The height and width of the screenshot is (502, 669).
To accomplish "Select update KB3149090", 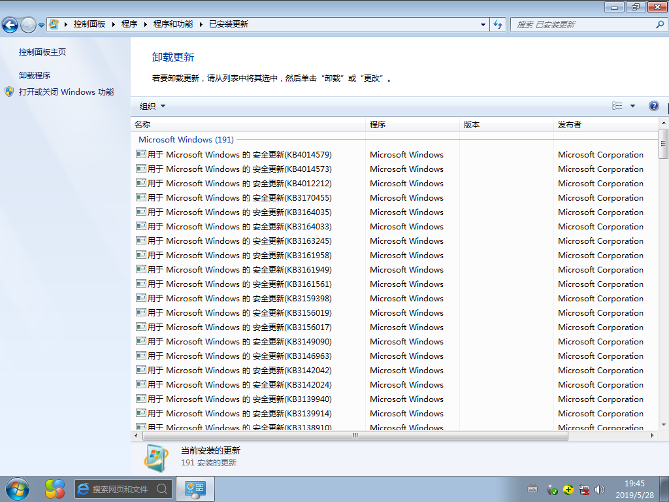I will pos(234,341).
